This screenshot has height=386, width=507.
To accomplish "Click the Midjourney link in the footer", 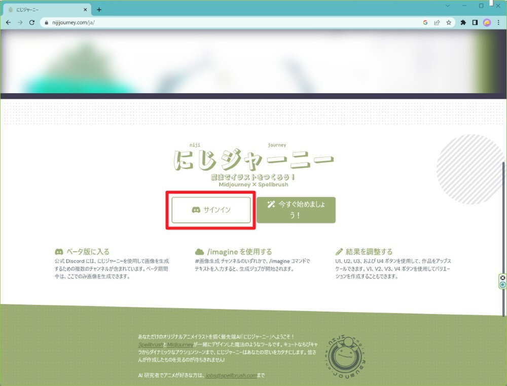I will click(x=180, y=344).
